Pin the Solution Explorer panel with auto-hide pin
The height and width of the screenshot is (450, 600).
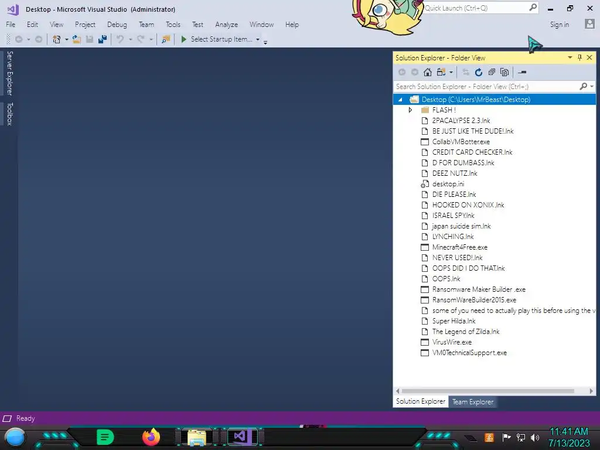pyautogui.click(x=579, y=57)
